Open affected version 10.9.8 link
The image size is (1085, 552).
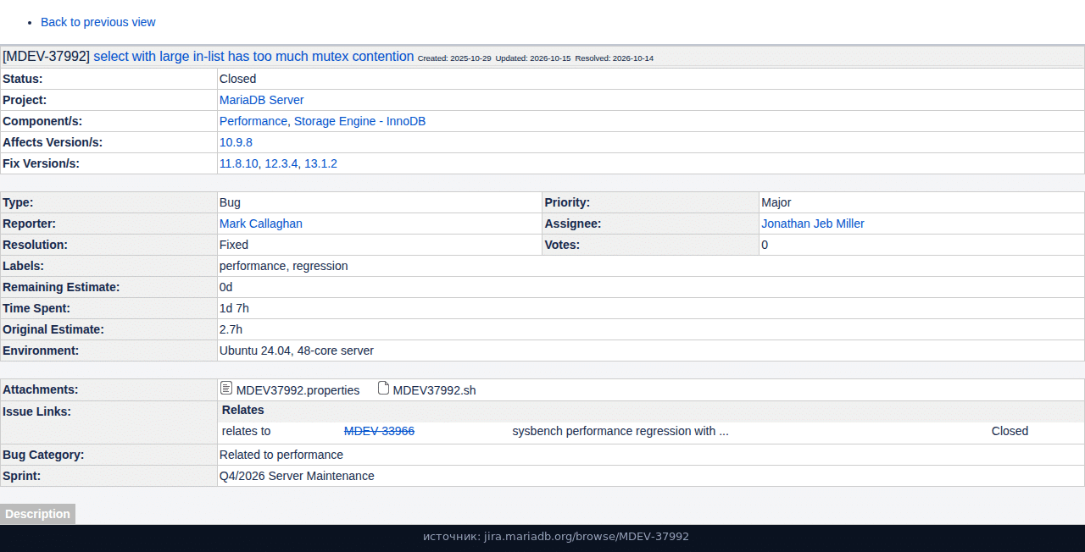236,142
